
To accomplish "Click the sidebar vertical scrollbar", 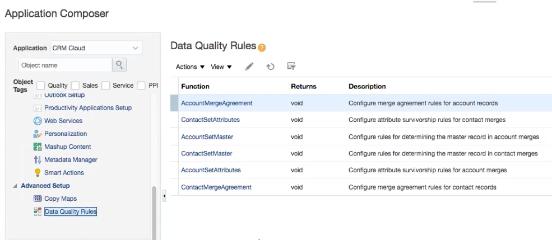I will tap(154, 213).
